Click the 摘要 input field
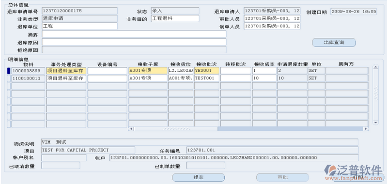Image resolution: width=387 pixels, height=186 pixels. click(134, 34)
